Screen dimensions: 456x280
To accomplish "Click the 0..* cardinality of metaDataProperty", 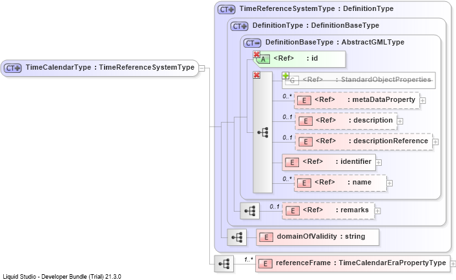I will (287, 96).
